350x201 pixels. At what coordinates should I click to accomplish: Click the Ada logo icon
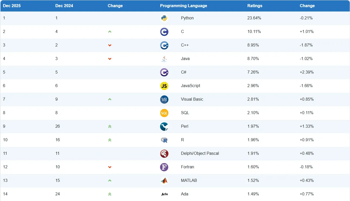164,194
